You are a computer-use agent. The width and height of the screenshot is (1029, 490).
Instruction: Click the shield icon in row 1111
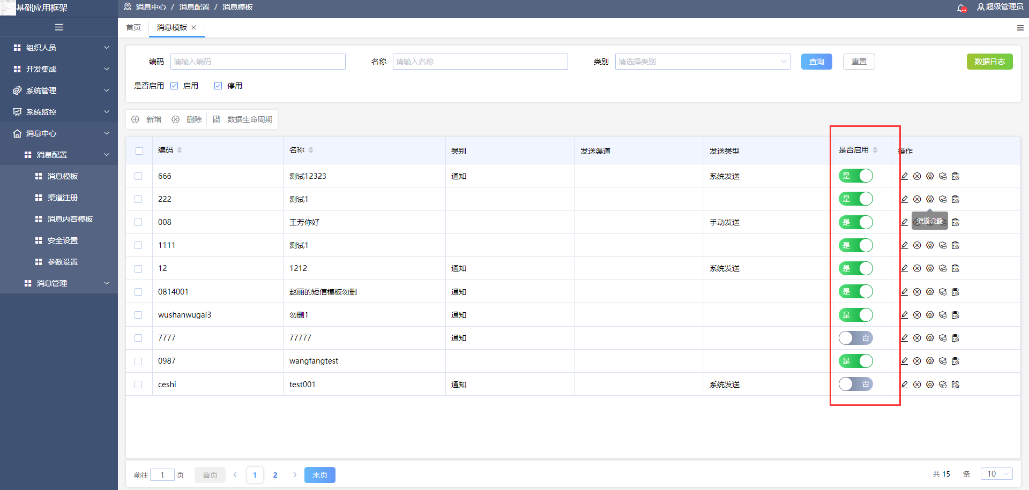coord(943,245)
